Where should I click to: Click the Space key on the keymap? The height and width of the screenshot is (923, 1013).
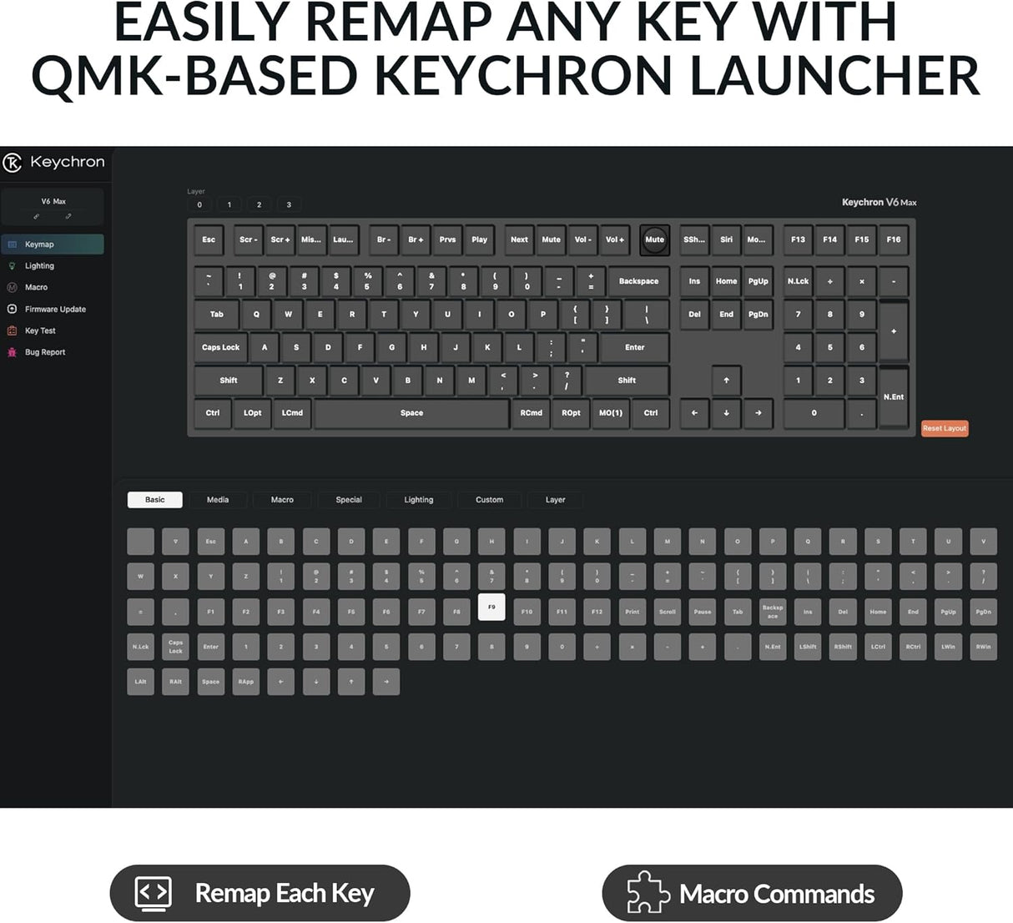[411, 413]
